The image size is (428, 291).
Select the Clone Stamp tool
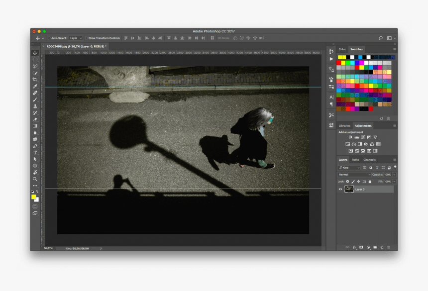[x=35, y=106]
